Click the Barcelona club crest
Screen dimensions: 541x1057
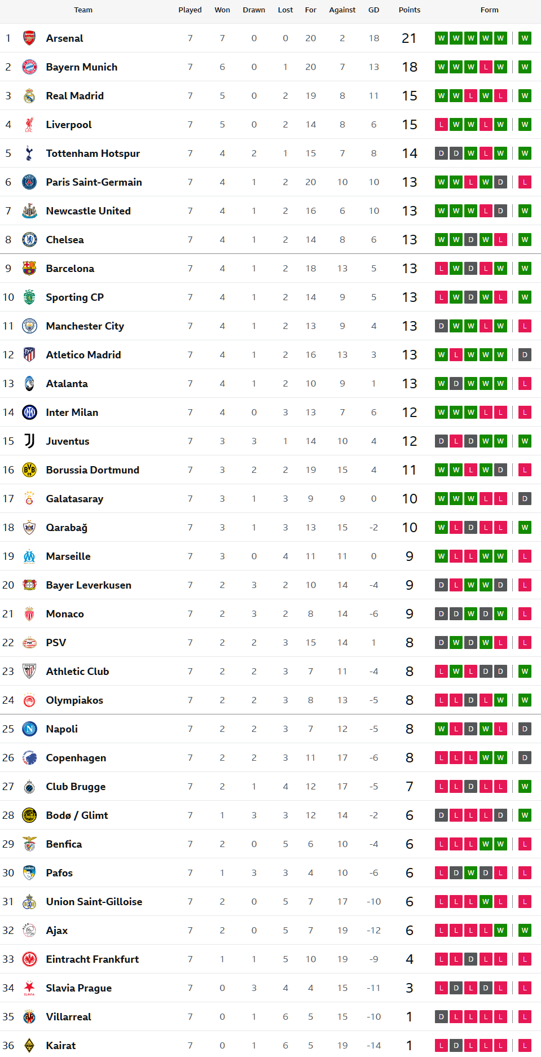pyautogui.click(x=29, y=269)
